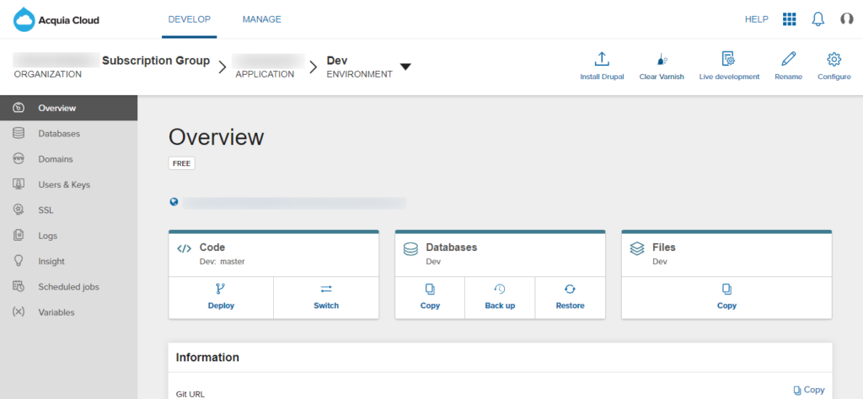
Task: Click the blurred application breadcrumb
Action: tap(268, 66)
